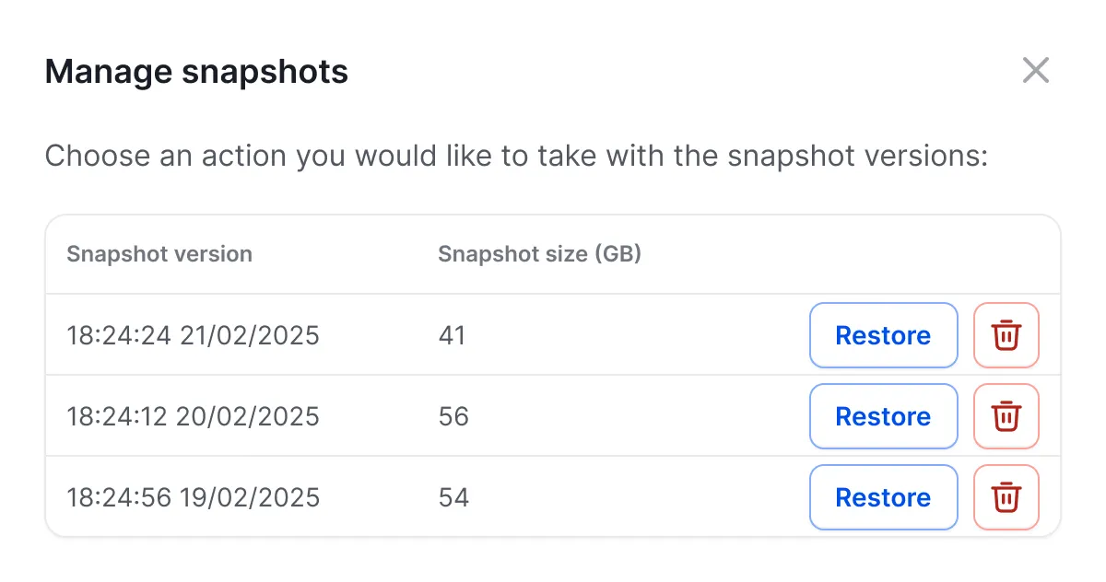
Task: Click the delete icon beside the 41 GB snapshot
Action: [x=1006, y=335]
